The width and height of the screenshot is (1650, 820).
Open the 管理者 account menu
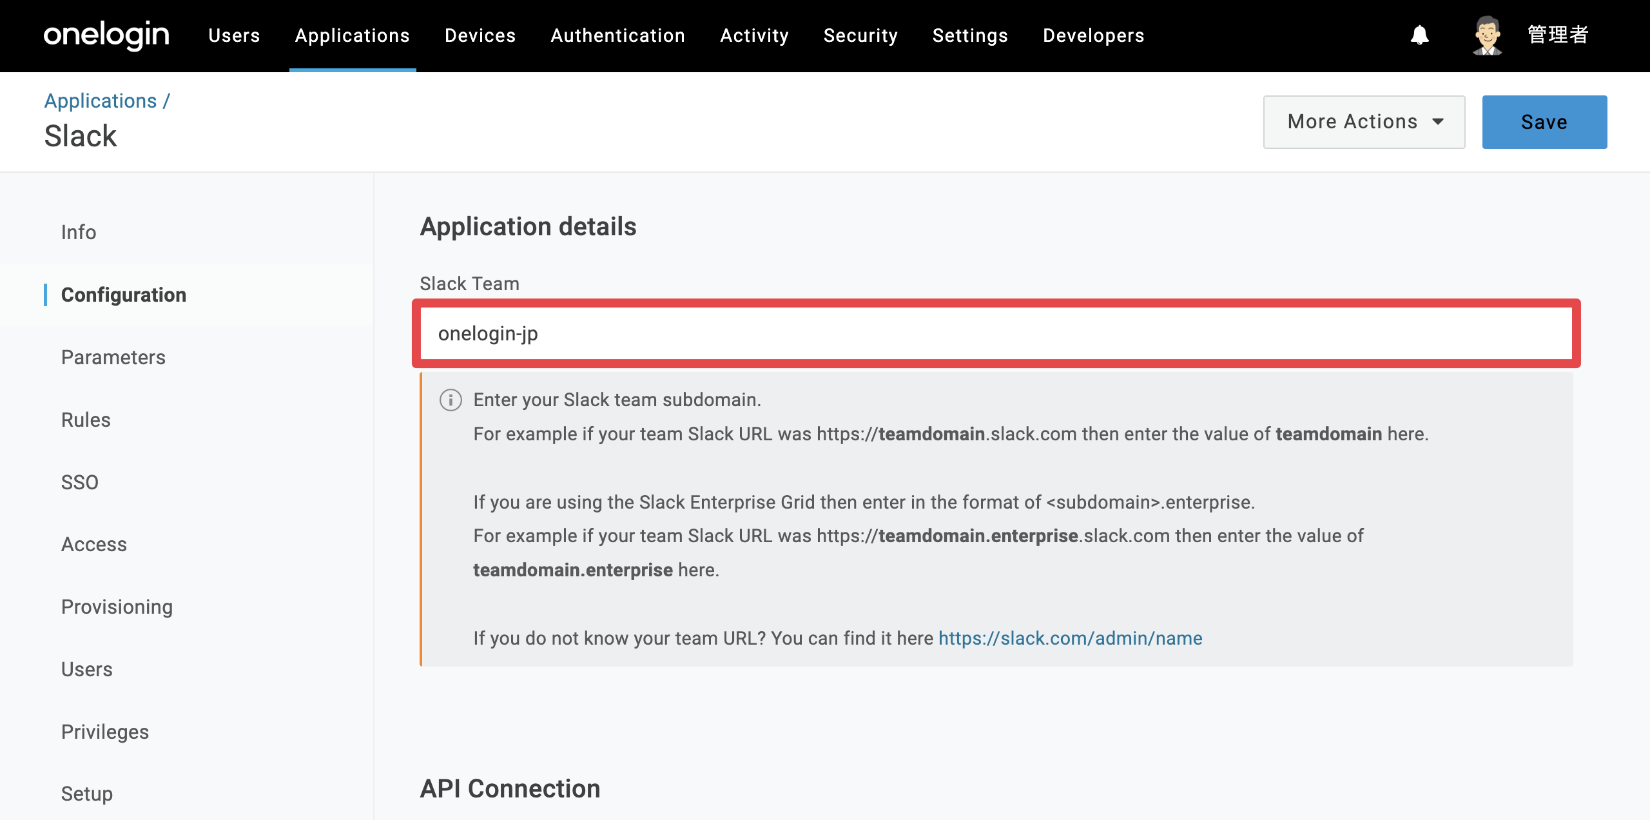pyautogui.click(x=1558, y=35)
